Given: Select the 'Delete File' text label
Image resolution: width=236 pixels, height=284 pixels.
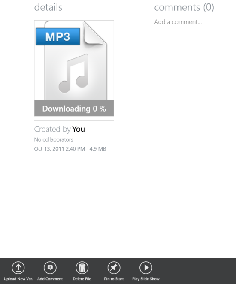Looking at the screenshot, I should click(x=82, y=279).
